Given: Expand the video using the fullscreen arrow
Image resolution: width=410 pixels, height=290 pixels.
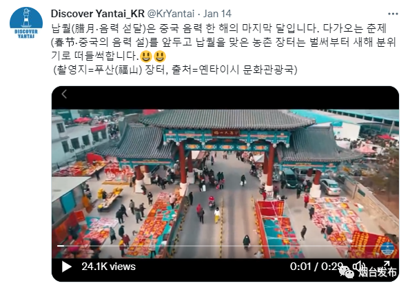Looking at the screenshot, I should pos(387,263).
